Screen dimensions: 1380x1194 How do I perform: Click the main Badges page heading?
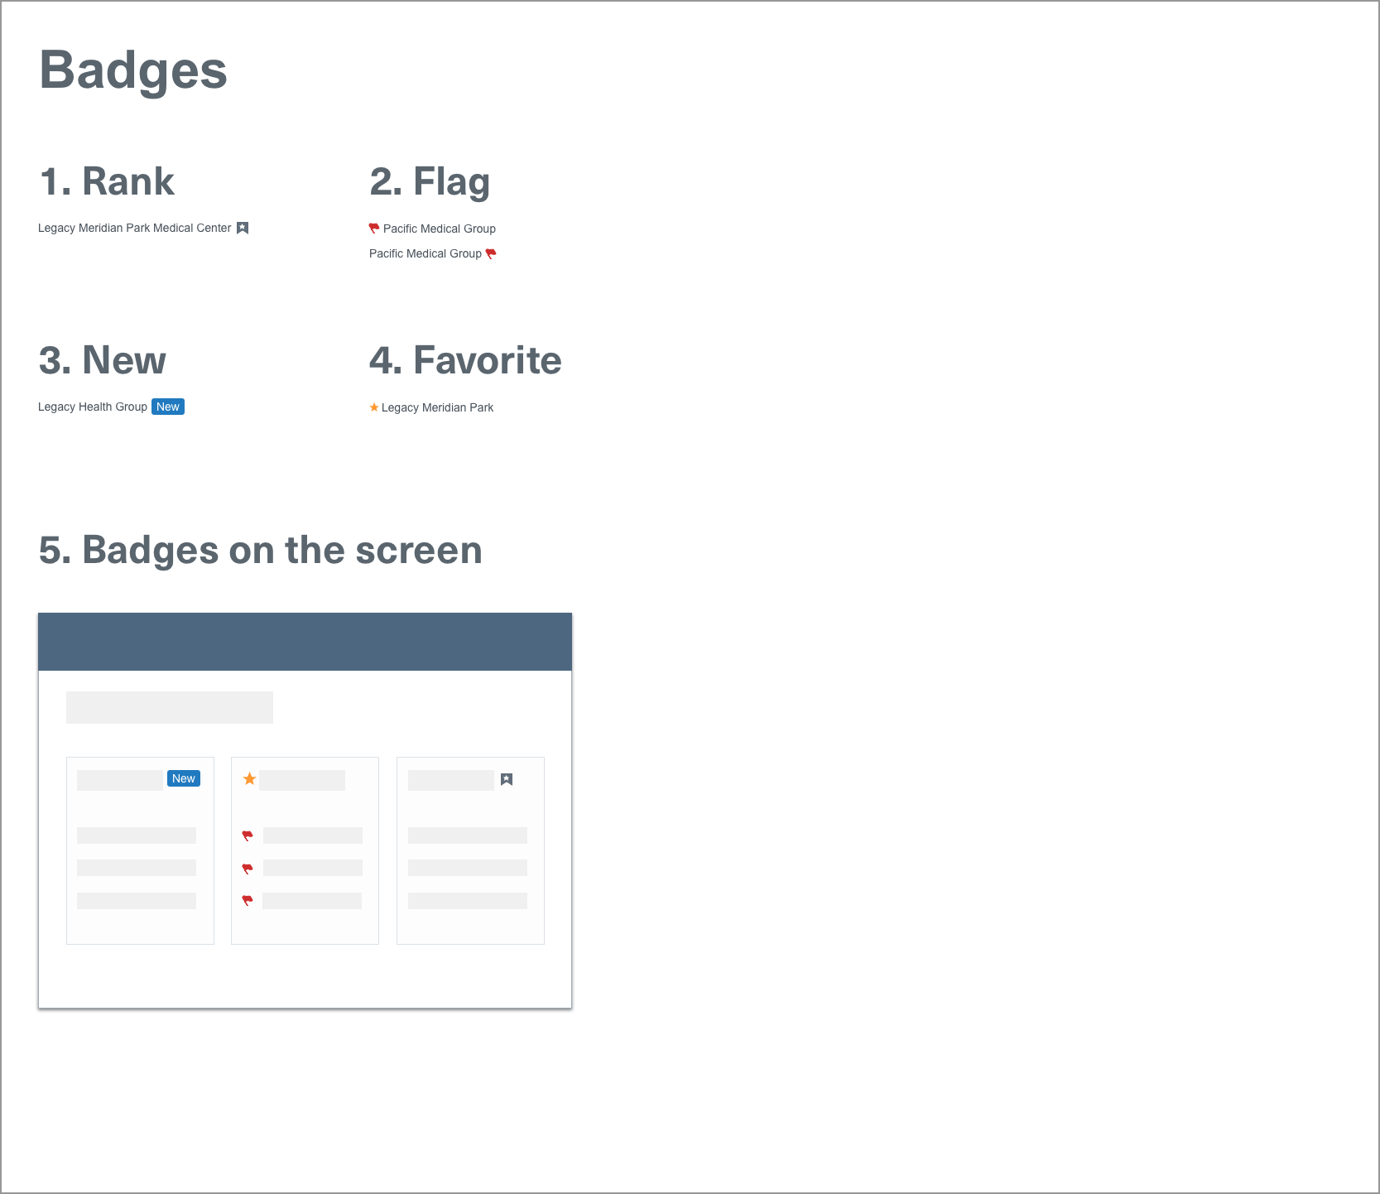pyautogui.click(x=133, y=70)
